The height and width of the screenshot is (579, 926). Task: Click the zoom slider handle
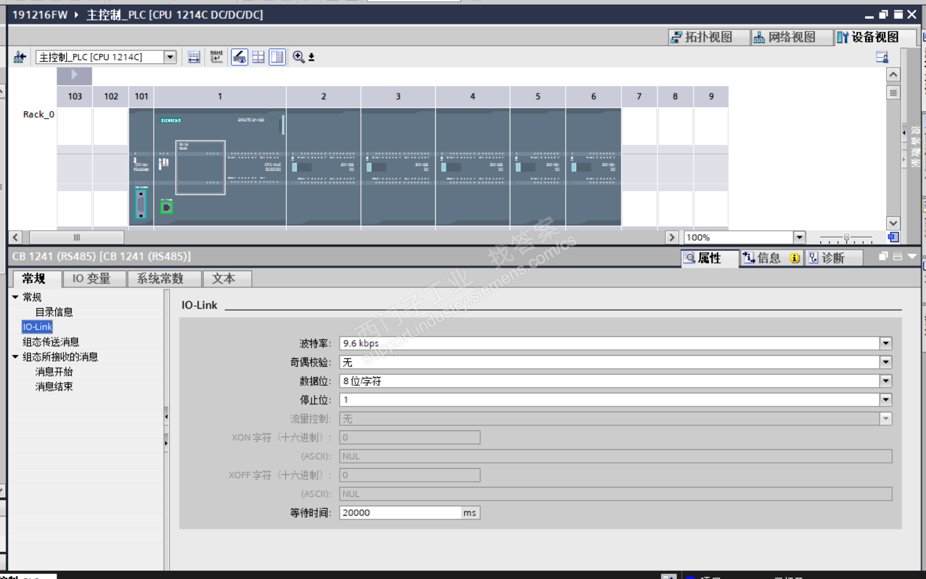click(x=846, y=237)
